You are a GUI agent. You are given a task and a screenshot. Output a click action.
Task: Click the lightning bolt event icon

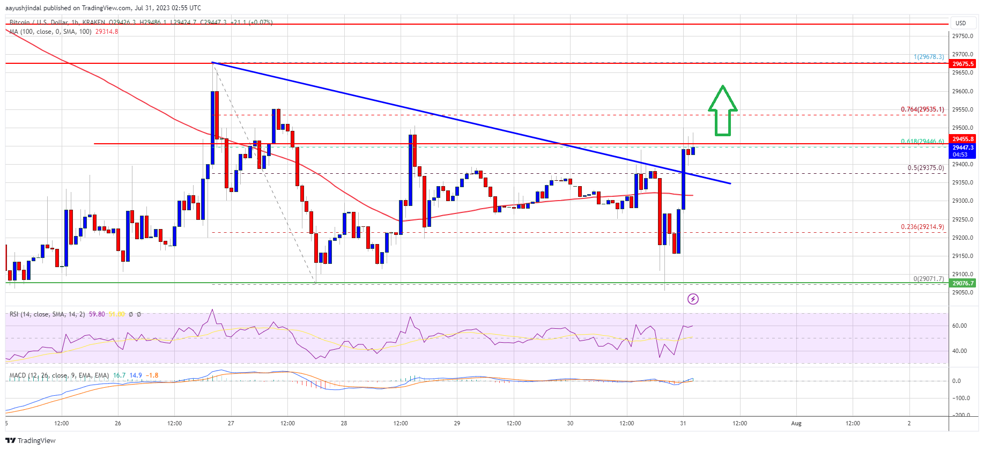[693, 299]
